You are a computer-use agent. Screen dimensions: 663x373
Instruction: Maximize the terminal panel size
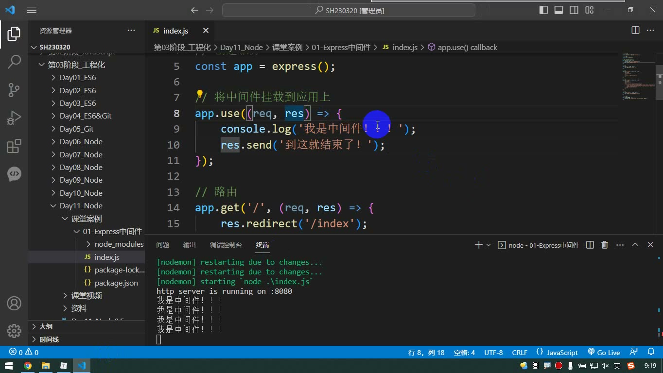pos(635,245)
